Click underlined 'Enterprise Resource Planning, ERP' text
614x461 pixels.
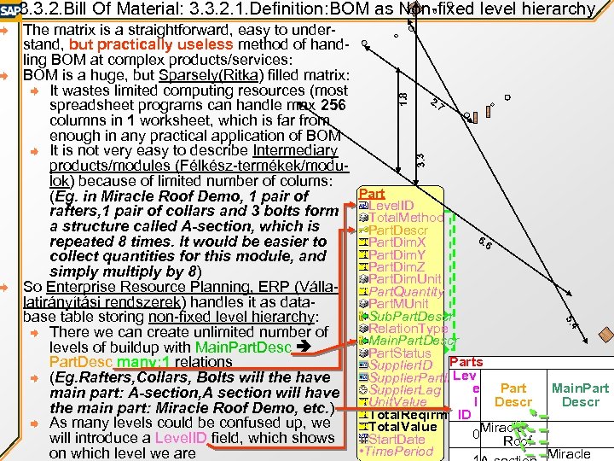[x=168, y=287]
